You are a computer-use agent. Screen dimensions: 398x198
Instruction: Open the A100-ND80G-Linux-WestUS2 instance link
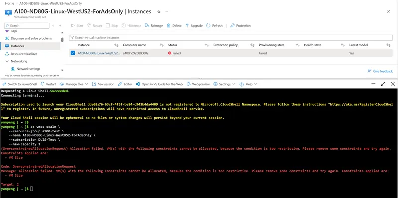99,53
